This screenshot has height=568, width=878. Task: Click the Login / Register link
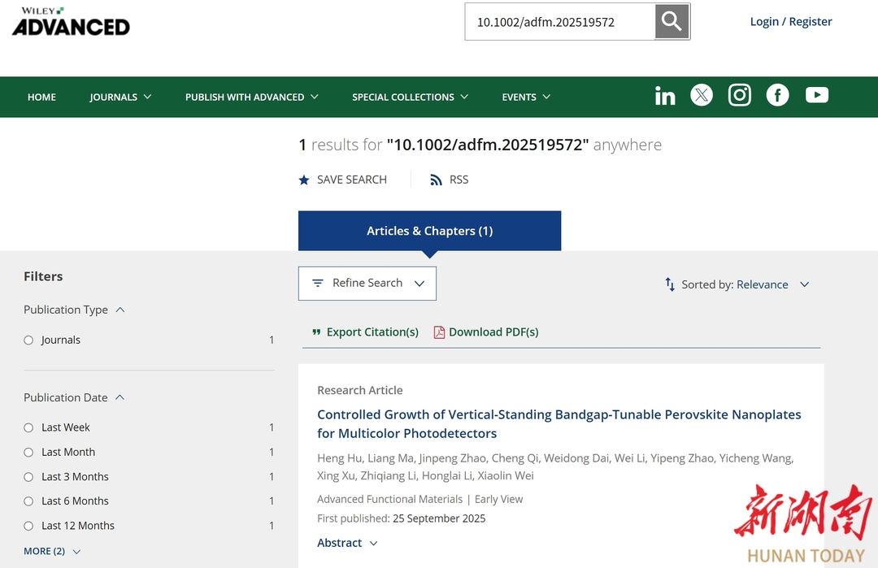tap(790, 22)
